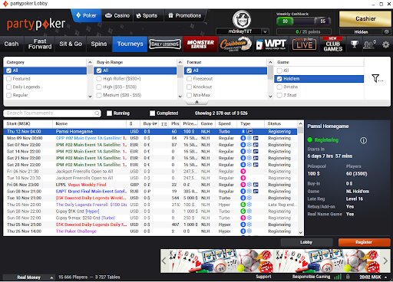Open the friends icon beside trophy
Screen dimensions: 393x282
tap(369, 44)
